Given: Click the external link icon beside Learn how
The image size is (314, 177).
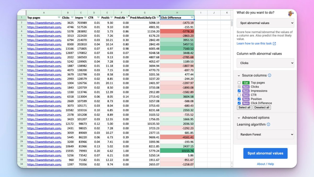Looking at the screenshot, I should (274, 44).
